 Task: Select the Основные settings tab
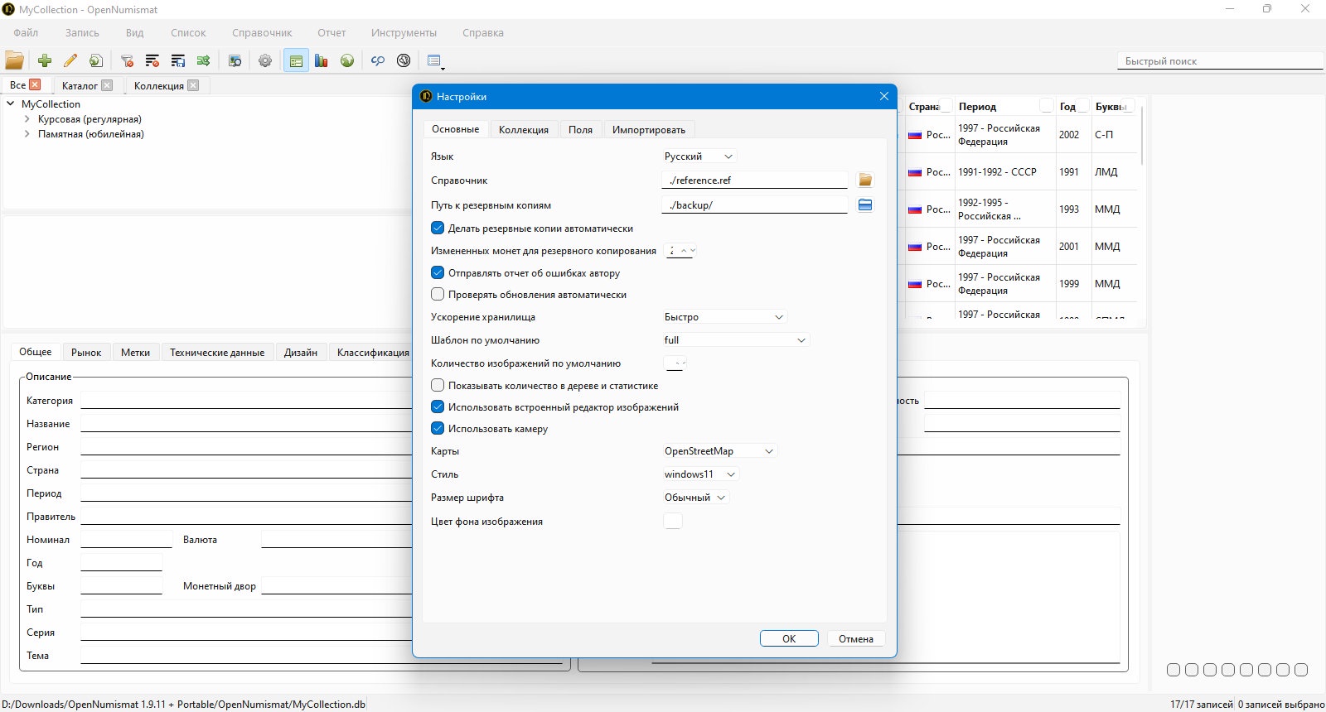click(455, 128)
